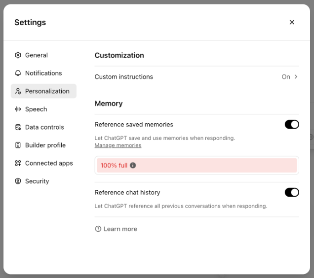Click 'Let ChatGPT reference all previous conversations' text
The image size is (314, 278).
[181, 206]
